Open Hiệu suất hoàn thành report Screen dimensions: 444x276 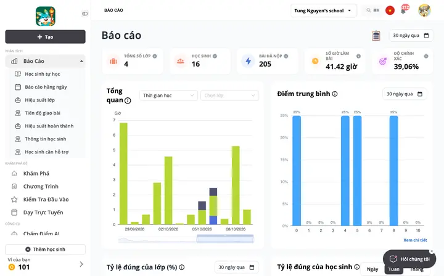coord(45,126)
